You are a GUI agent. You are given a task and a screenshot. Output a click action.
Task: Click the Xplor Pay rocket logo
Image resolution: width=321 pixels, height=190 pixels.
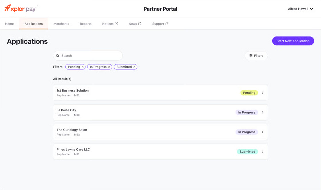8,8
